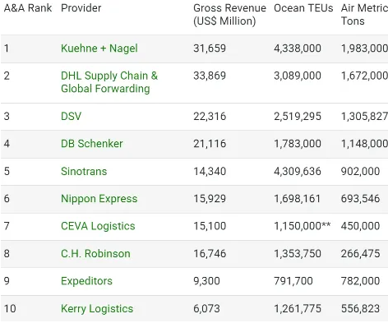The height and width of the screenshot is (323, 388).
Task: Open the Kerry Logistics link
Action: click(x=97, y=309)
